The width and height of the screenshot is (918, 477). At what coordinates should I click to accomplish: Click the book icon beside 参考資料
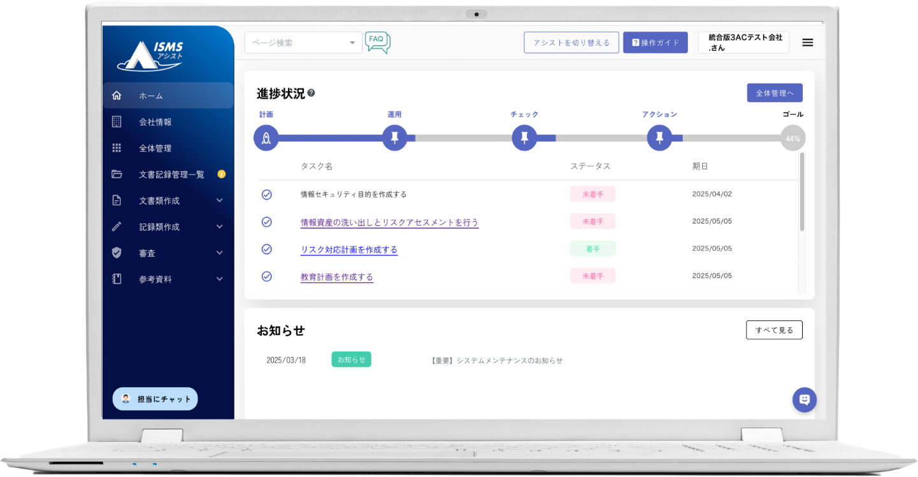pos(117,279)
